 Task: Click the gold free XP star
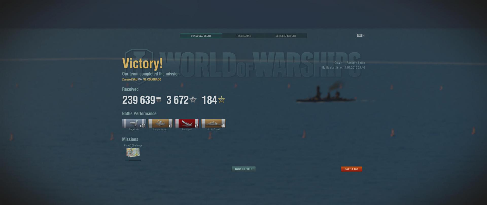221,99
